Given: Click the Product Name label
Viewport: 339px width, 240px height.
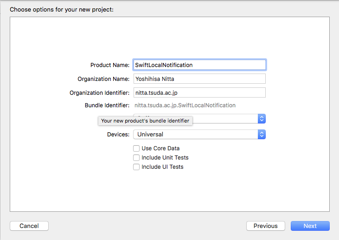Looking at the screenshot, I should pos(110,65).
